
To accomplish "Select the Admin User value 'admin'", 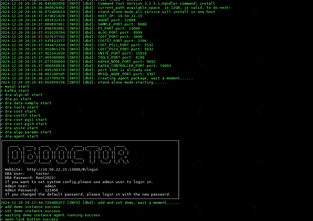I will 50,186.
